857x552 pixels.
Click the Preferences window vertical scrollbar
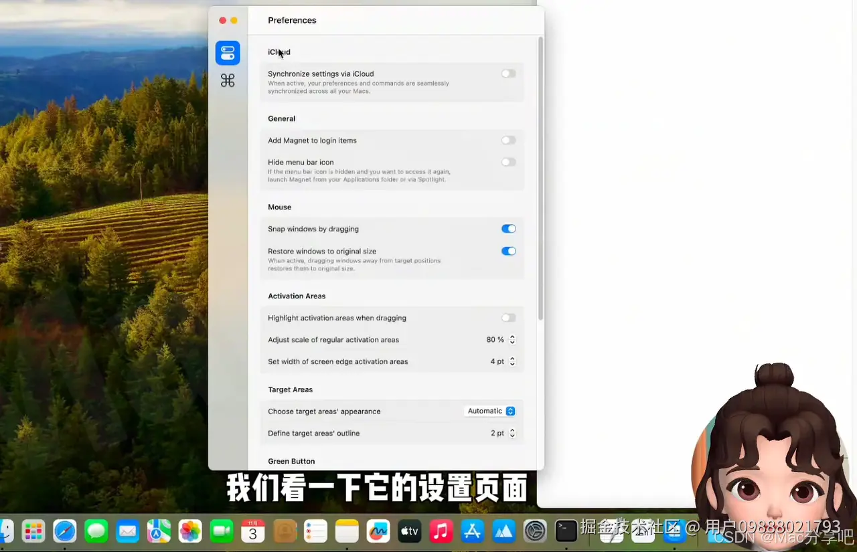click(540, 179)
